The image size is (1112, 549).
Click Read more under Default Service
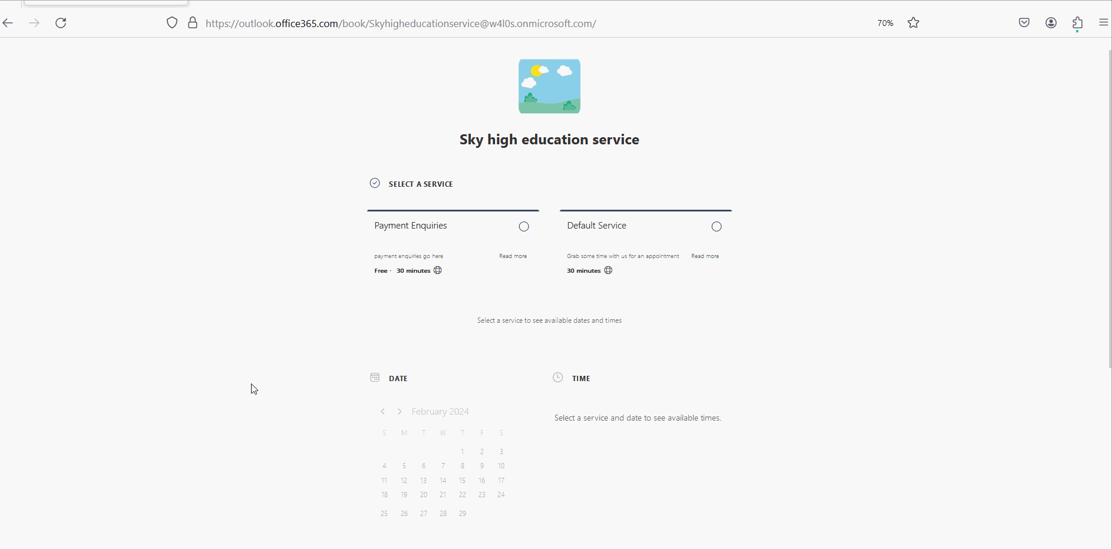[705, 256]
